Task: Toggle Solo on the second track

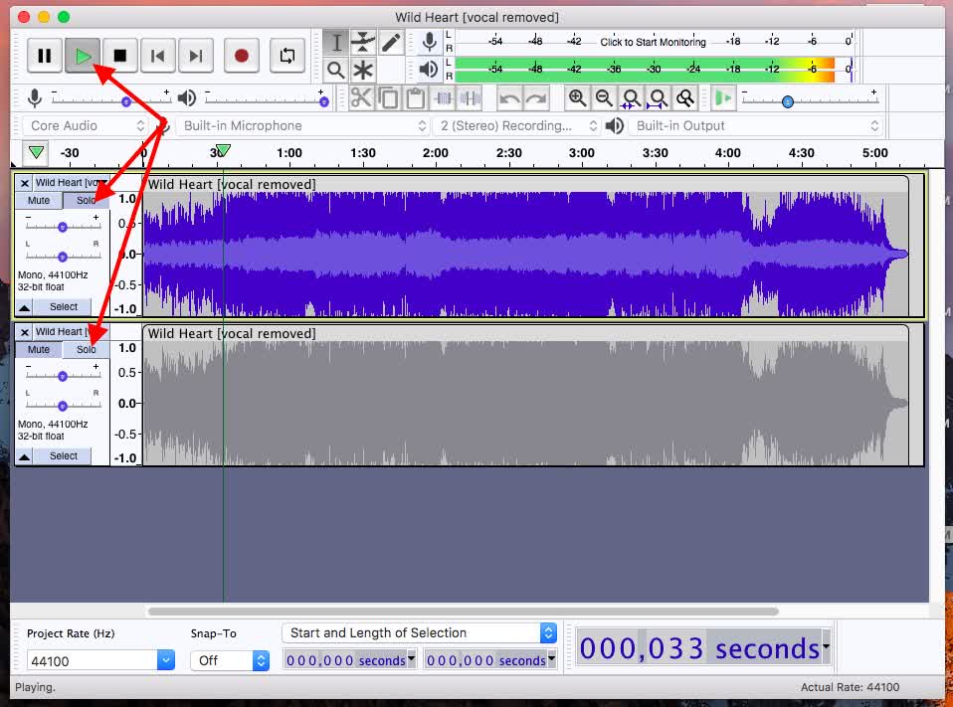Action: (x=87, y=349)
